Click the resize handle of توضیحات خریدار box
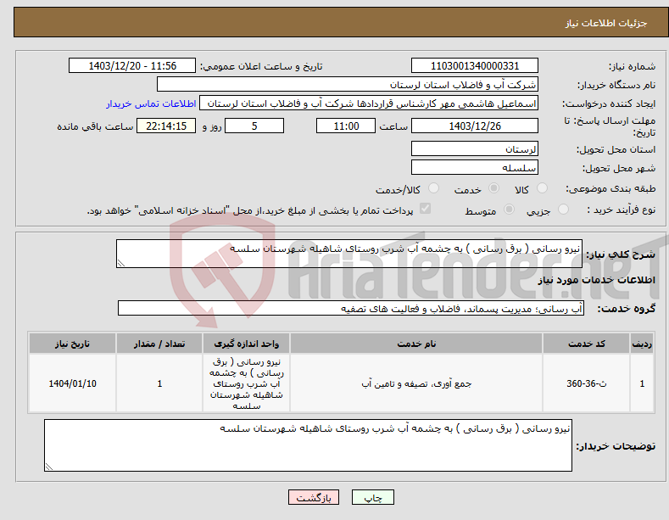 [x=49, y=467]
